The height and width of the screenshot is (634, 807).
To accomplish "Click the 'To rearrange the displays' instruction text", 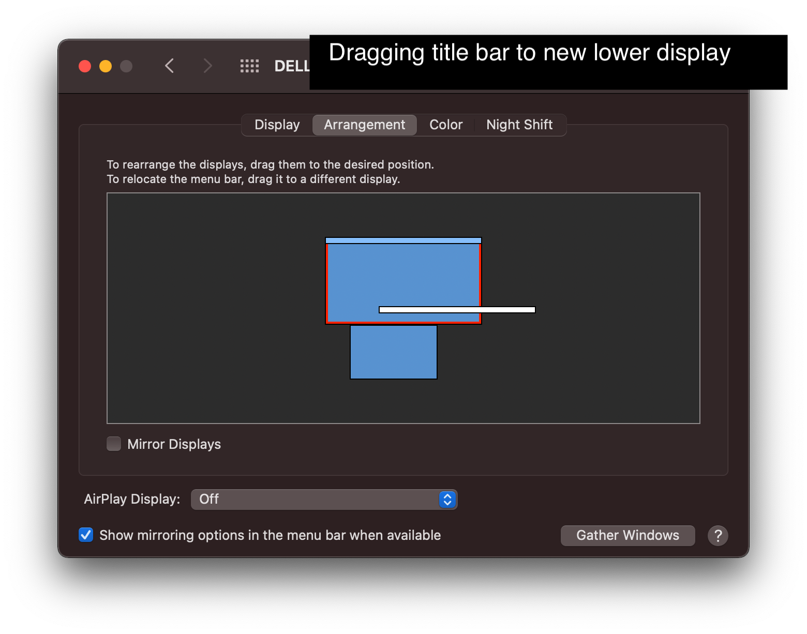I will [x=270, y=164].
